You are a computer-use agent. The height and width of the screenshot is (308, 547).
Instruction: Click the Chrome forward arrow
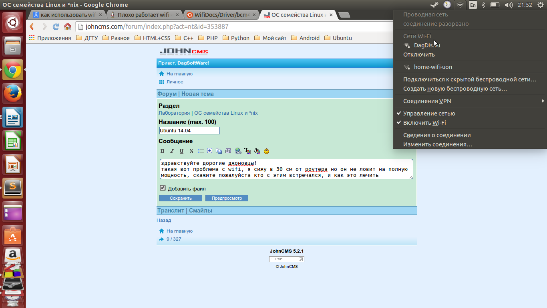tap(44, 27)
